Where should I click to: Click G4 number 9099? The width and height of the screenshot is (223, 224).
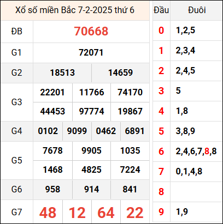point(77,131)
